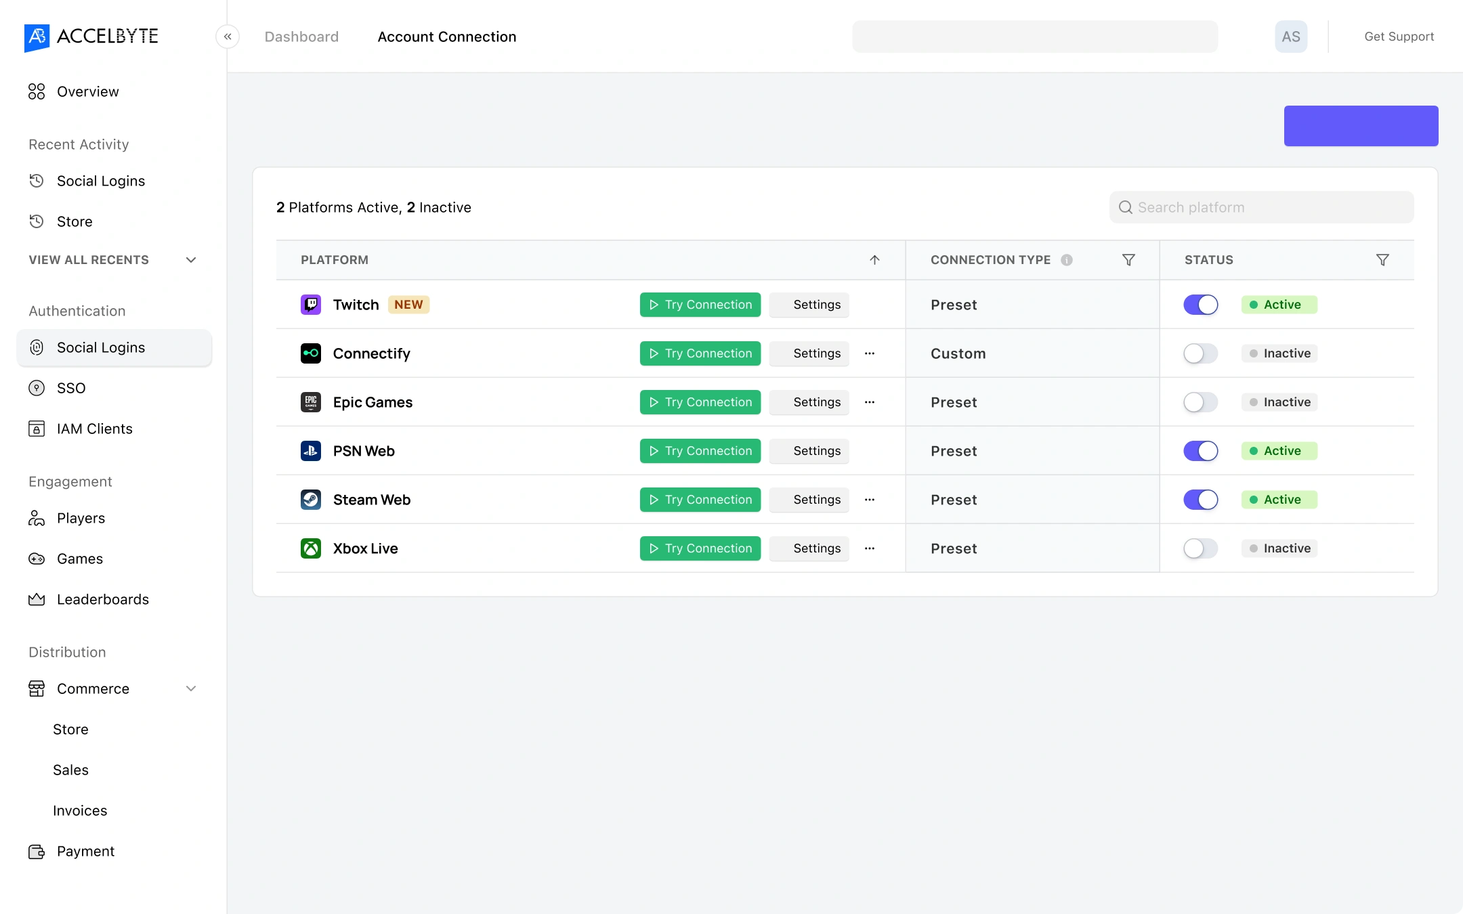Open the three-dot menu for Connectify
Image resolution: width=1463 pixels, height=914 pixels.
click(x=870, y=353)
